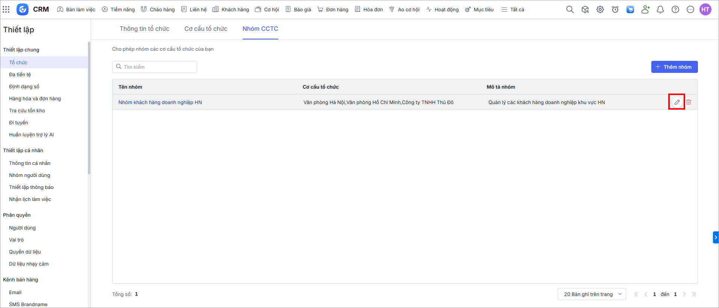
Task: Open Khách hàng in top navigation
Action: 231,9
